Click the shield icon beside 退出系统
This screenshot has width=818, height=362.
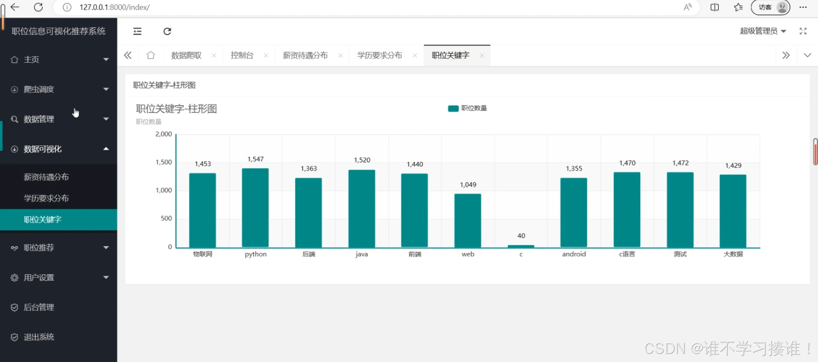pos(14,337)
